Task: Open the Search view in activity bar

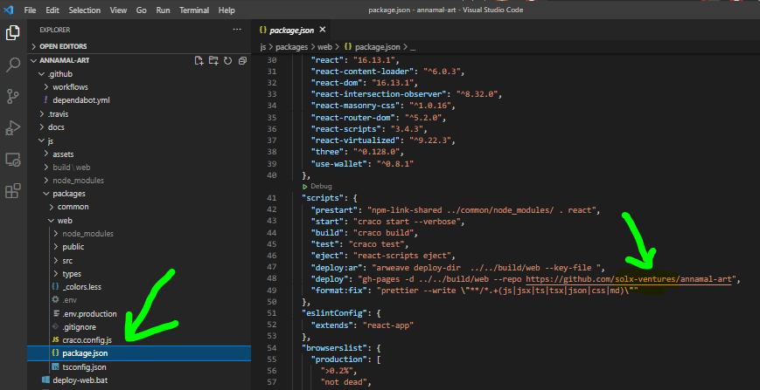Action: [13, 65]
